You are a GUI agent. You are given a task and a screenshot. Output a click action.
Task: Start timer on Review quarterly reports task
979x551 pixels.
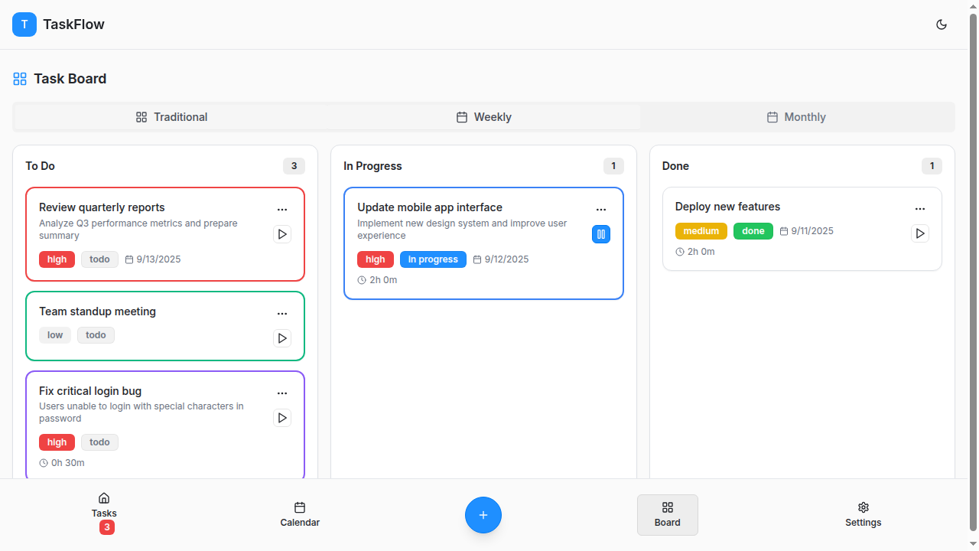tap(282, 234)
